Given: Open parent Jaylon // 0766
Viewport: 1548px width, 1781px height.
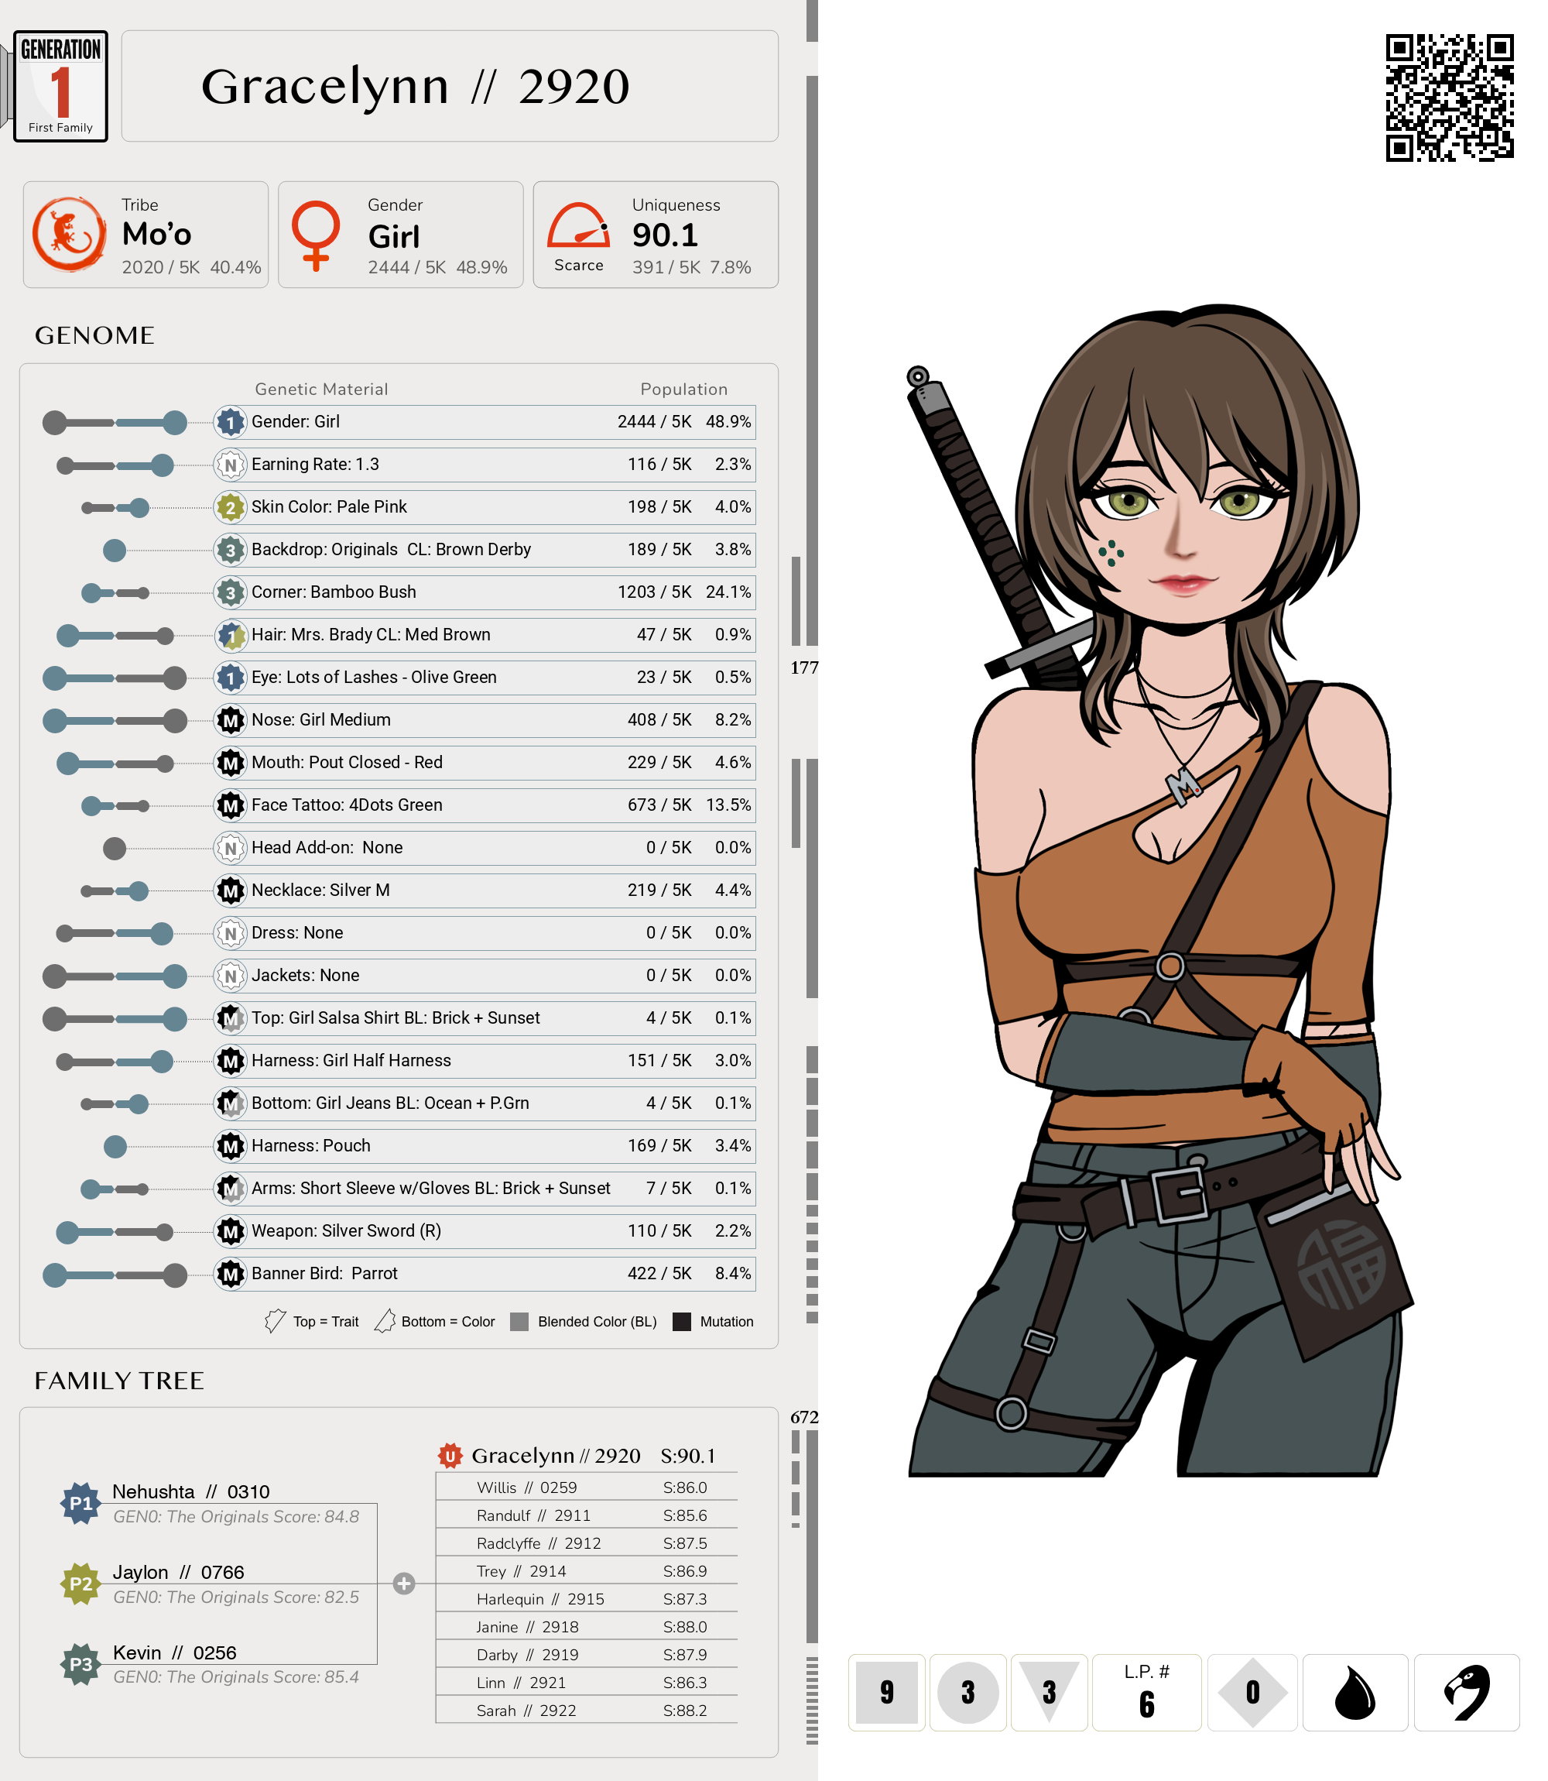Looking at the screenshot, I should click(x=178, y=1572).
